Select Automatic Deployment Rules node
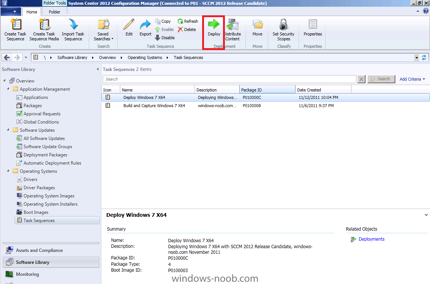The width and height of the screenshot is (430, 284). tap(49, 163)
